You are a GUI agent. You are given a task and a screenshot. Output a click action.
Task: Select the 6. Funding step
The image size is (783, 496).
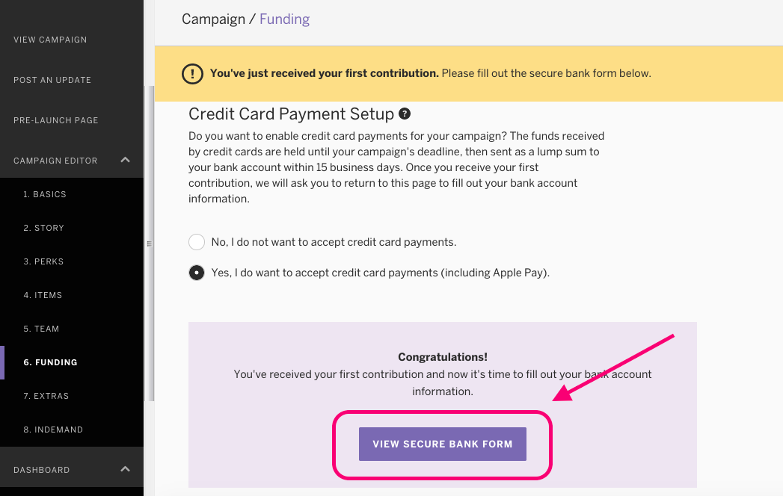tap(51, 362)
